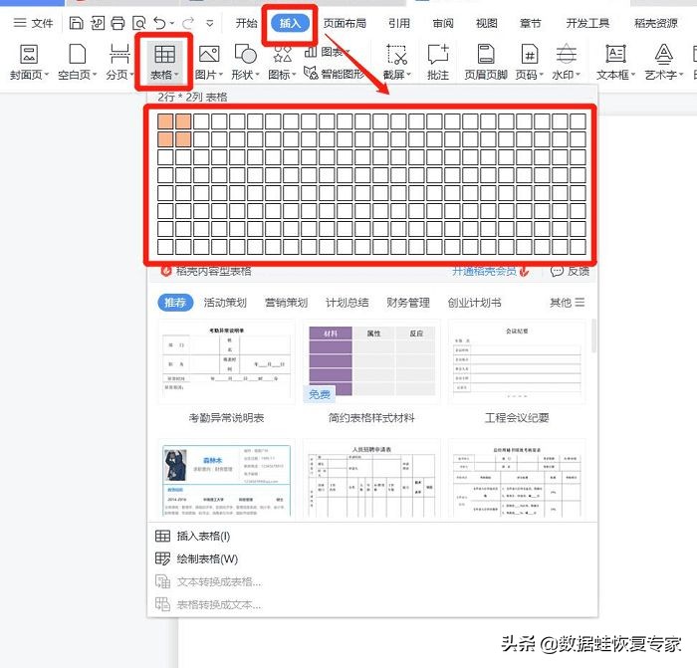Switch to the 页面布局 ribbon tab

coord(345,24)
